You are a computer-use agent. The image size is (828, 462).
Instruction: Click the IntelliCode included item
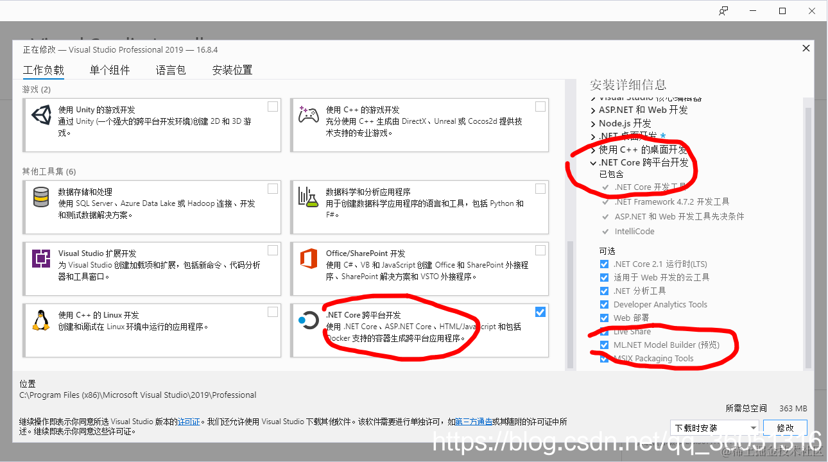[634, 231]
